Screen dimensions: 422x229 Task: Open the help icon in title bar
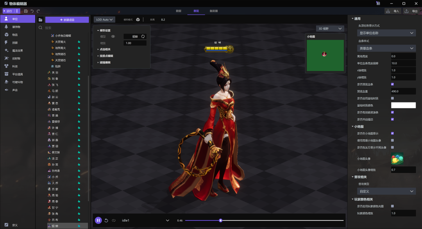378,4
